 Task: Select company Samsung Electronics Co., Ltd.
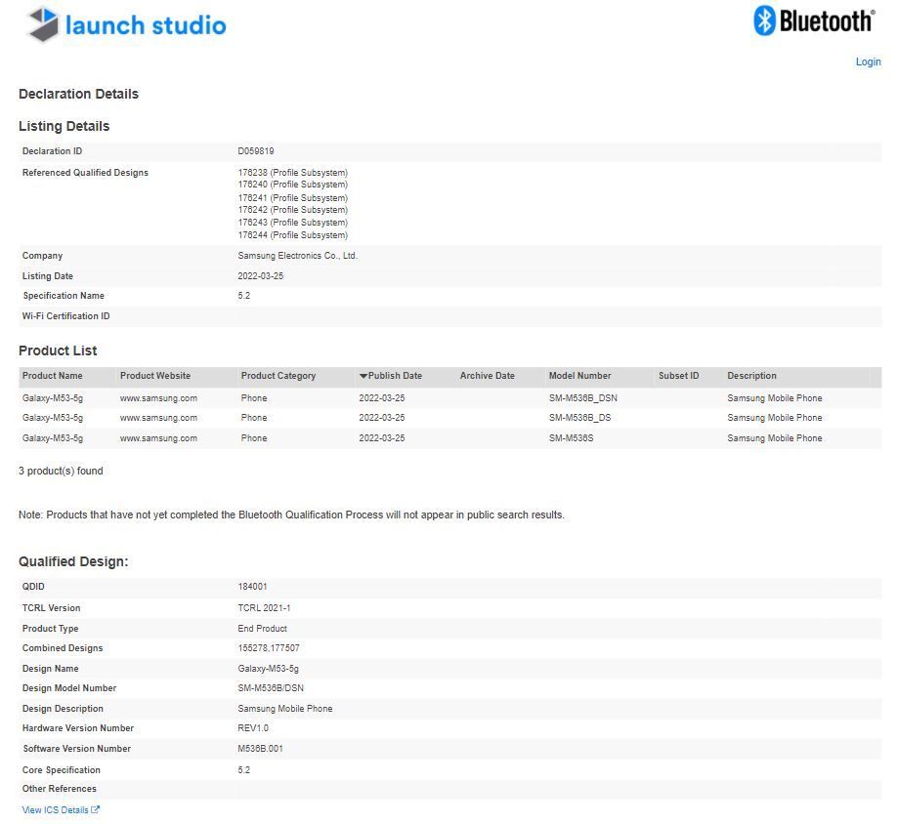(297, 256)
